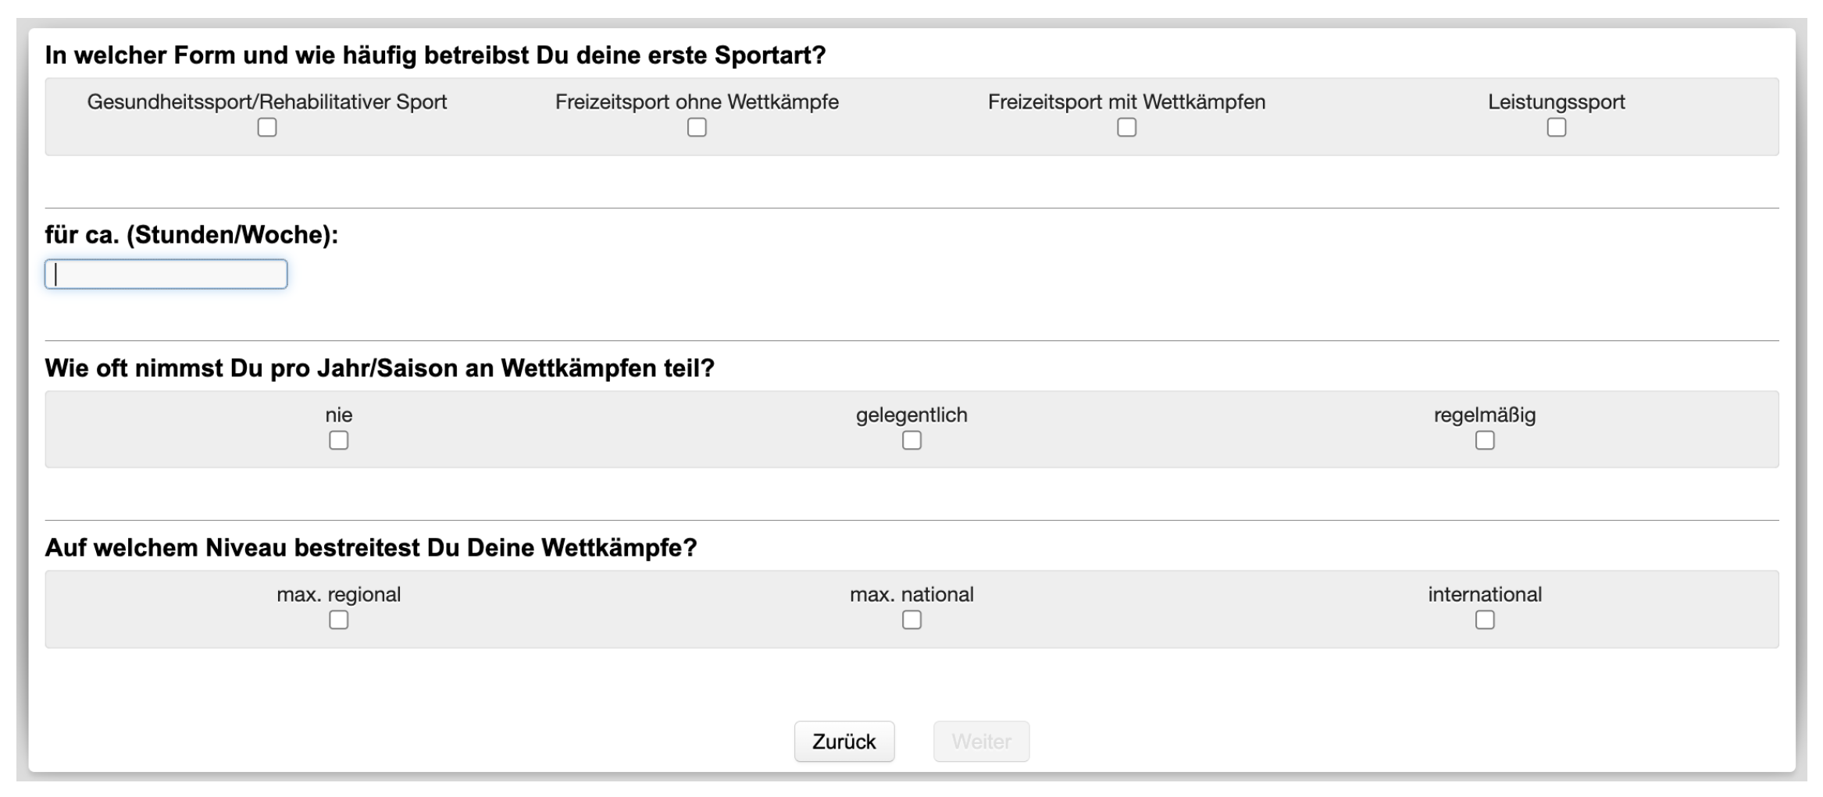Click the 'international' label text

pyautogui.click(x=1484, y=595)
